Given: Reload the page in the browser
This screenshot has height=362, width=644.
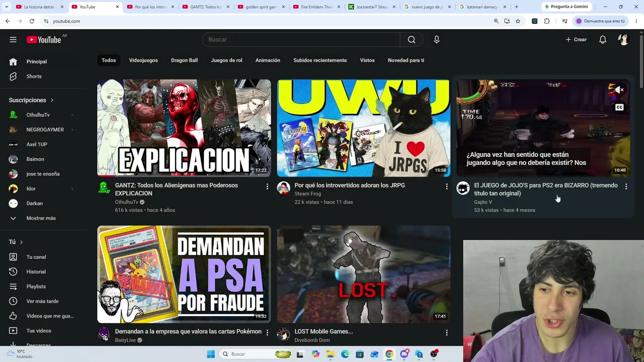Looking at the screenshot, I should (32, 21).
